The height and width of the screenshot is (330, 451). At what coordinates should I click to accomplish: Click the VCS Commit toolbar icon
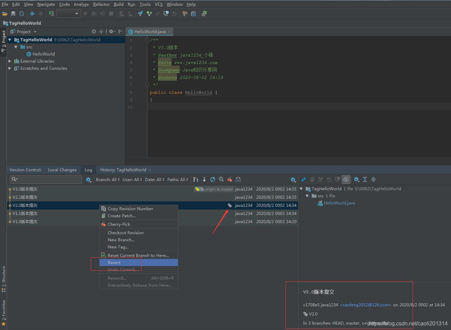pos(149,14)
